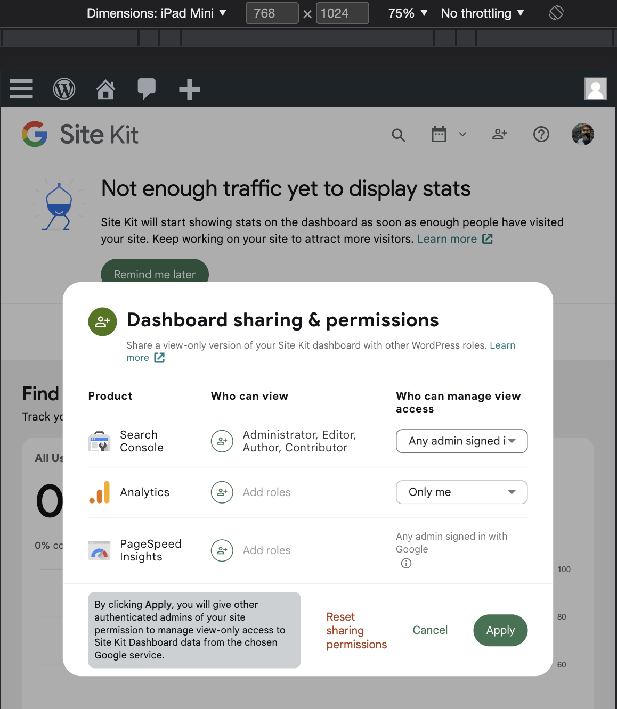Add roles icon for Analytics
The image size is (617, 709).
tap(222, 492)
